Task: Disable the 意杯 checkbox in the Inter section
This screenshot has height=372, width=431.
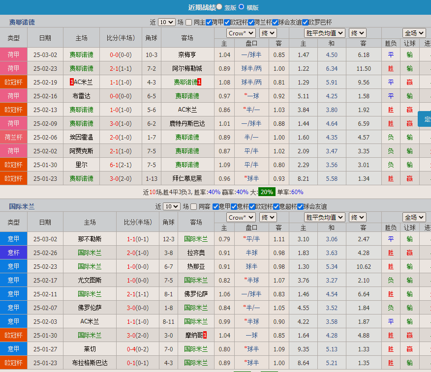Action: click(234, 206)
